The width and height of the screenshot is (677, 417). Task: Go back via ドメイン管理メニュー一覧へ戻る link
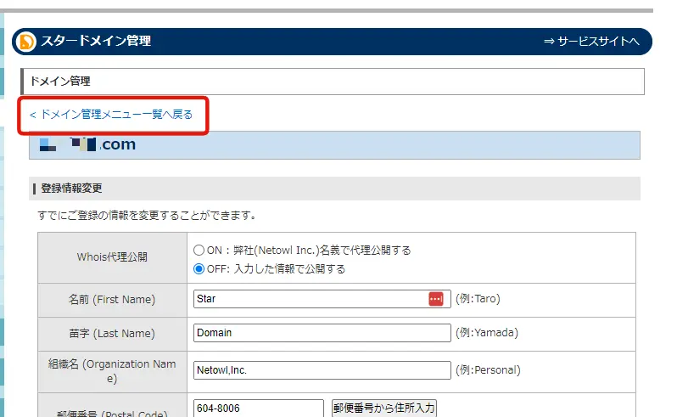point(111,114)
